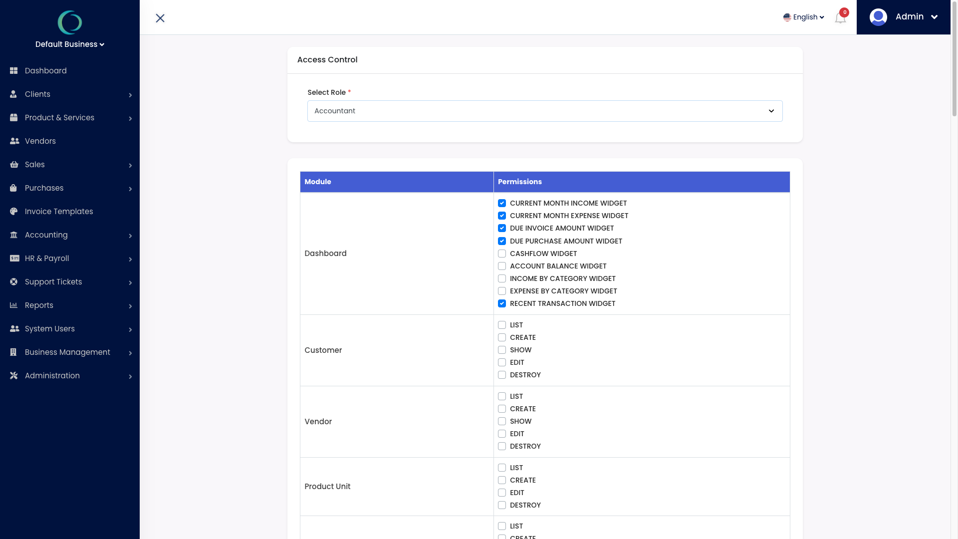Viewport: 958px width, 539px height.
Task: Open the English language dropdown
Action: (804, 17)
